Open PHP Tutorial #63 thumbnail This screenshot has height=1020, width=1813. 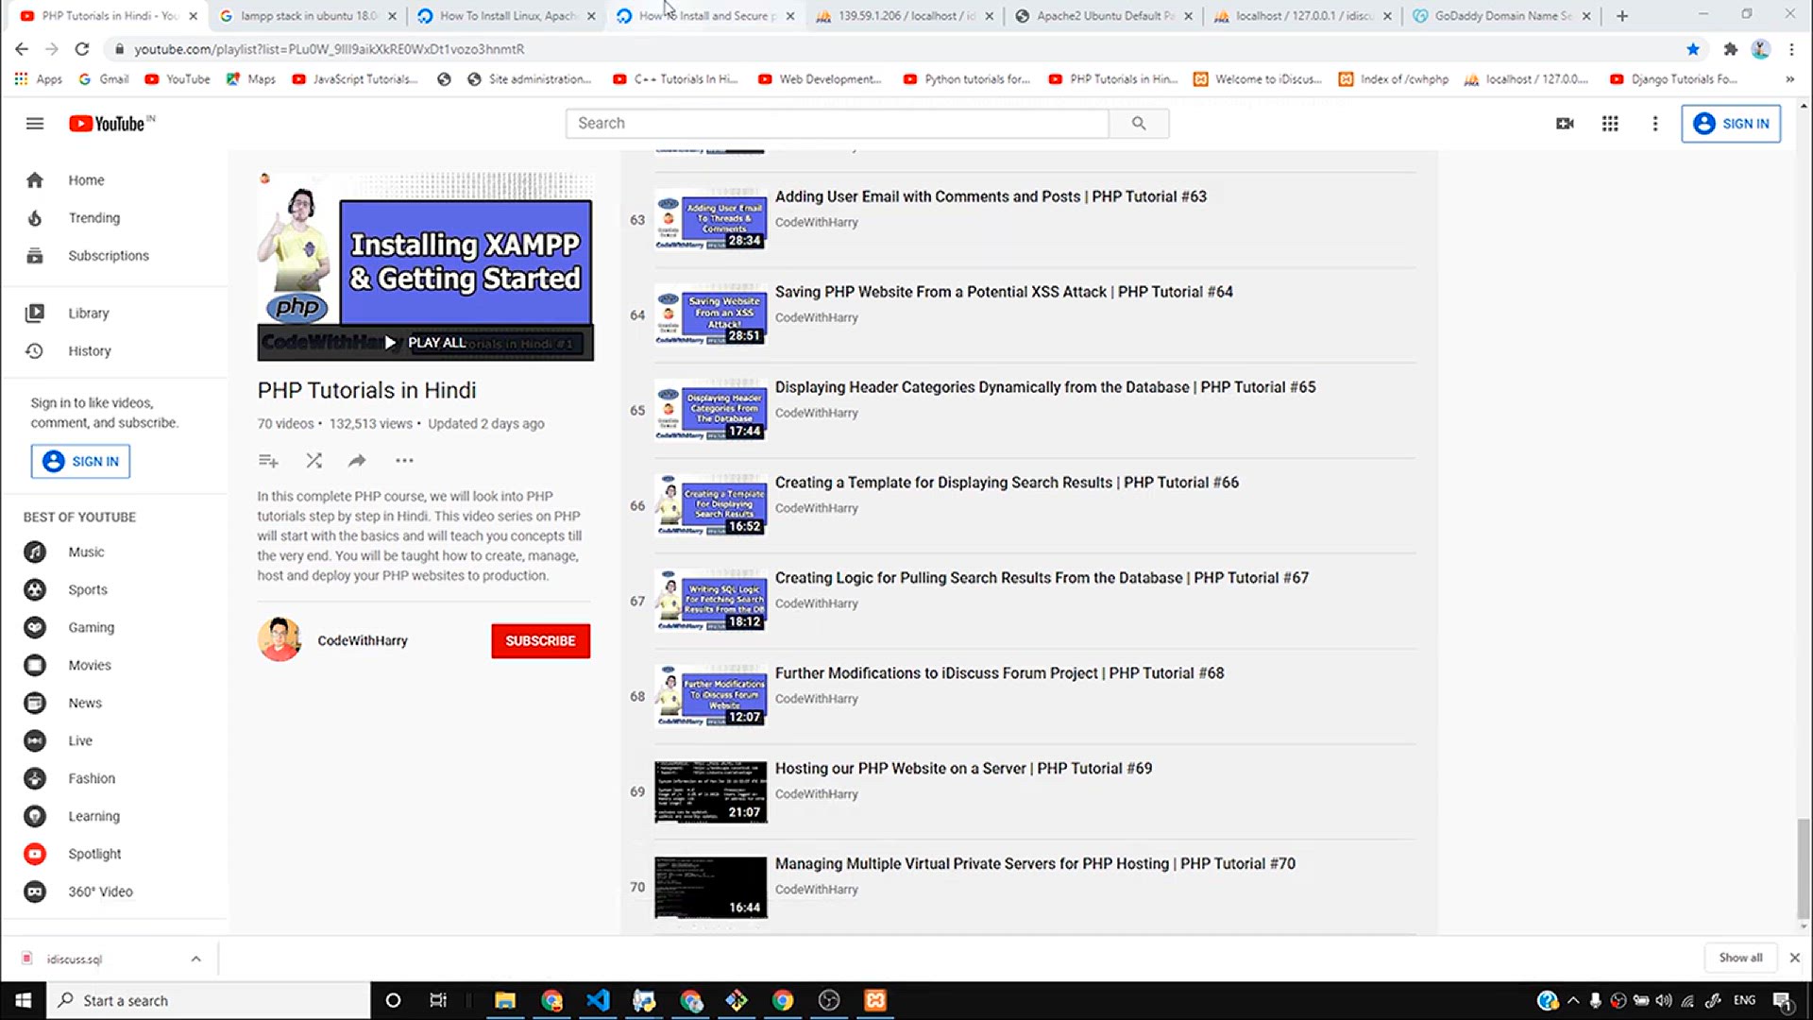pos(710,220)
